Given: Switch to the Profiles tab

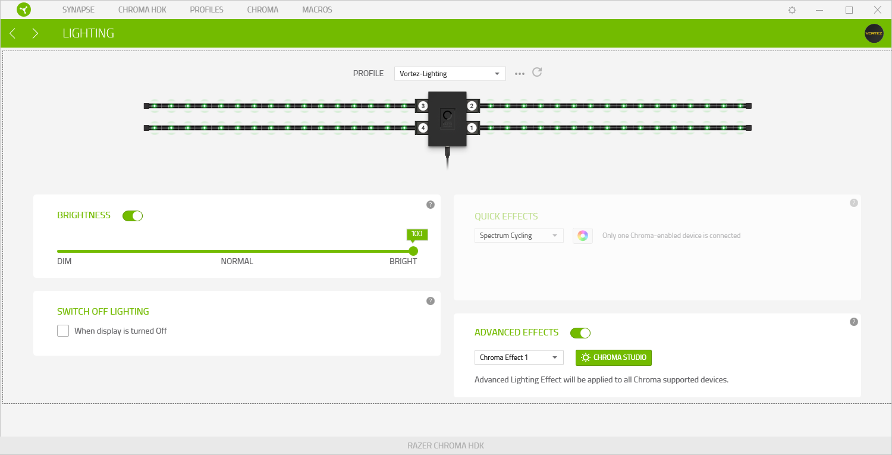Looking at the screenshot, I should tap(207, 10).
